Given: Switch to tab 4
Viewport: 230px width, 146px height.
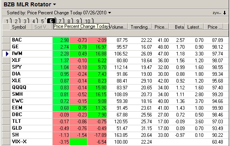Looking at the screenshot, I should click(x=34, y=21).
